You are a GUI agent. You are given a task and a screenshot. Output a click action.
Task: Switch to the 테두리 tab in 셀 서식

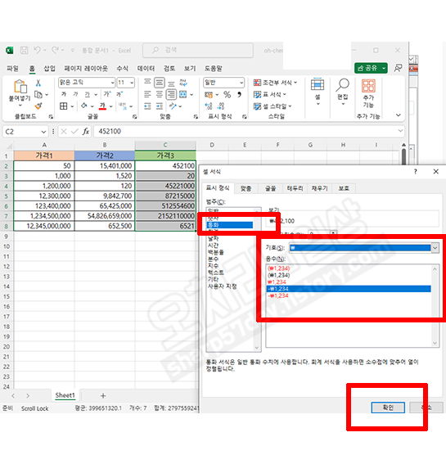tap(295, 188)
